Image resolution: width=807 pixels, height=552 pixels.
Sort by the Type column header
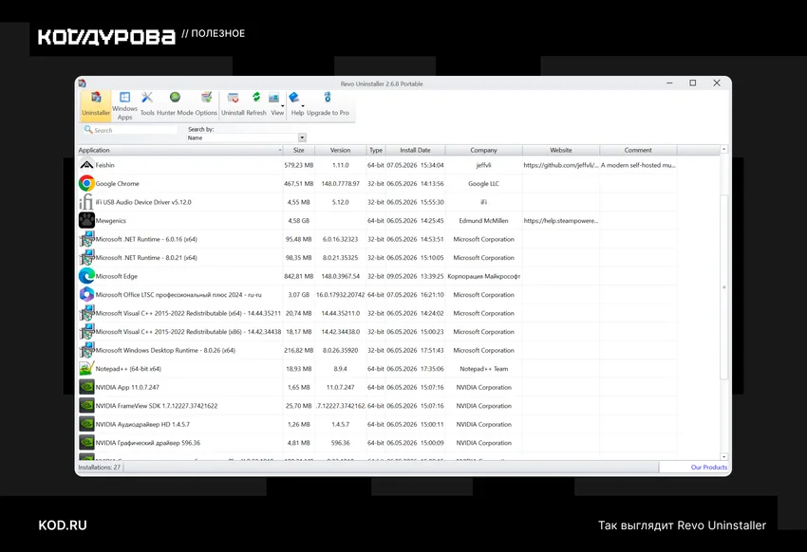tap(376, 150)
